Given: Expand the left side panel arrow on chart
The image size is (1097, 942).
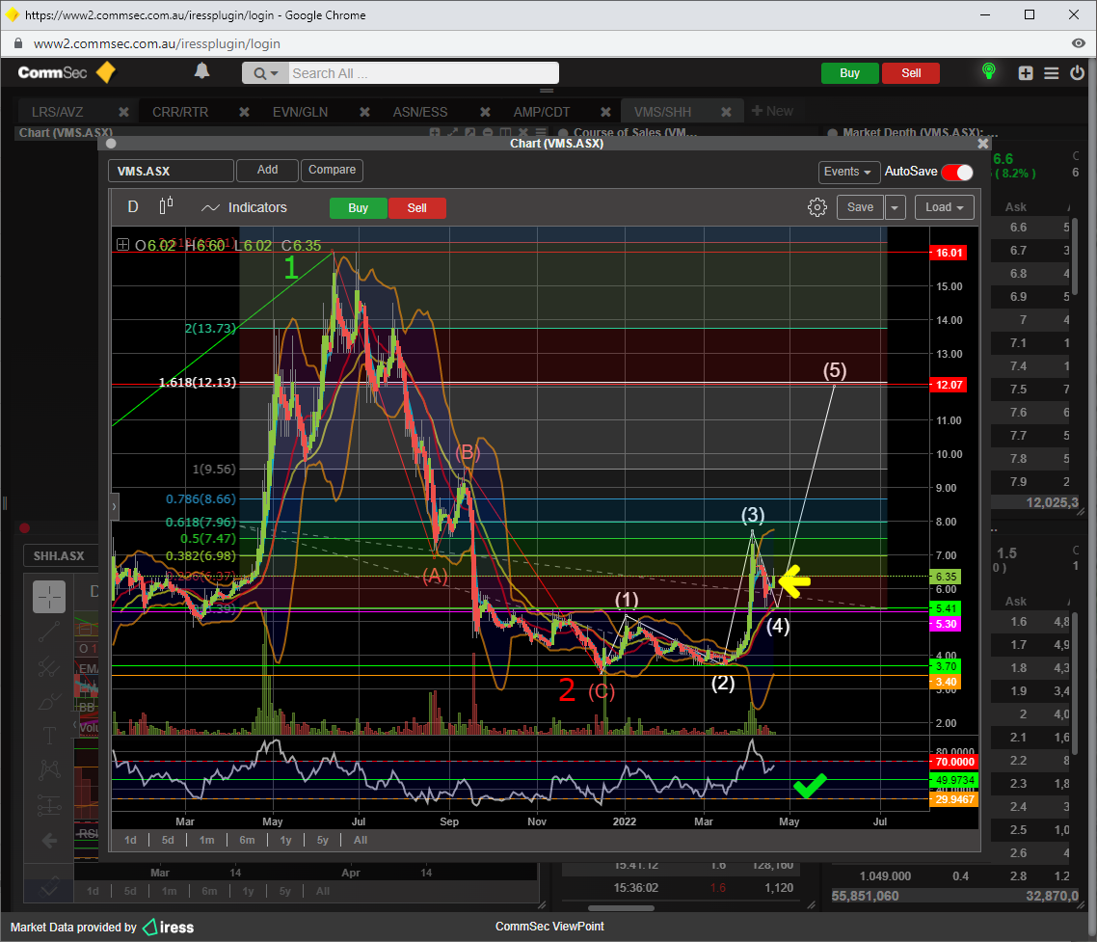Looking at the screenshot, I should coord(115,505).
